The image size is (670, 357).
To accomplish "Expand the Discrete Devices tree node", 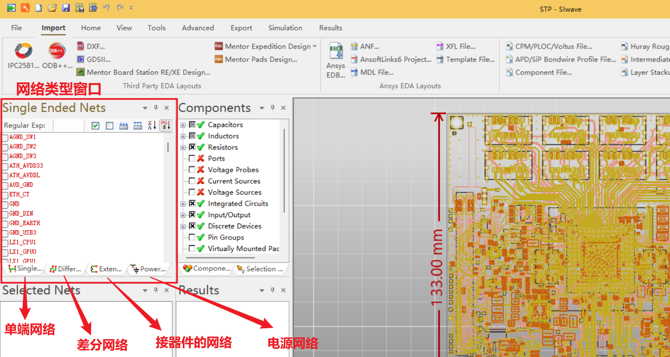I will pyautogui.click(x=183, y=226).
